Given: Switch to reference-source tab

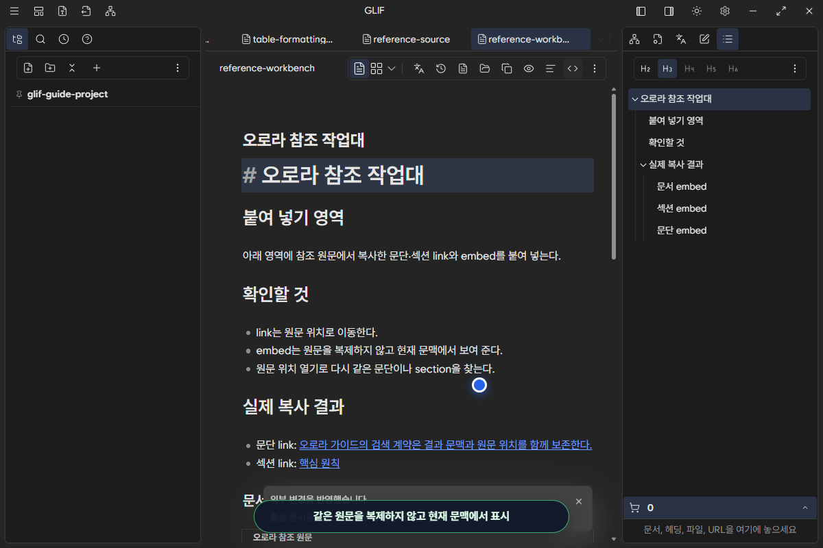Looking at the screenshot, I should (406, 39).
